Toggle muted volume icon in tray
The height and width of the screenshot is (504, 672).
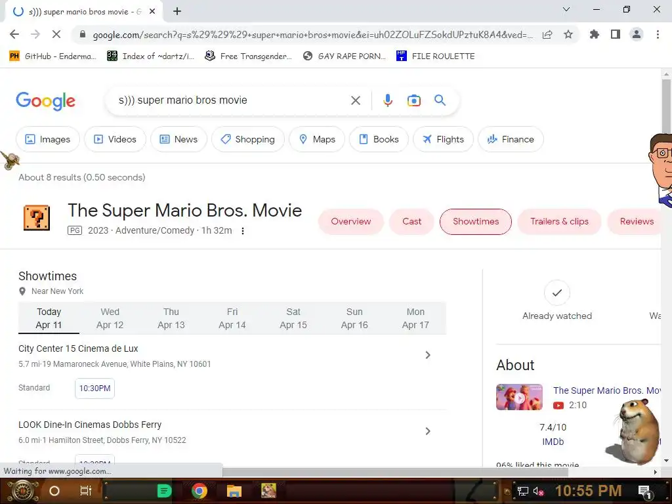539,492
